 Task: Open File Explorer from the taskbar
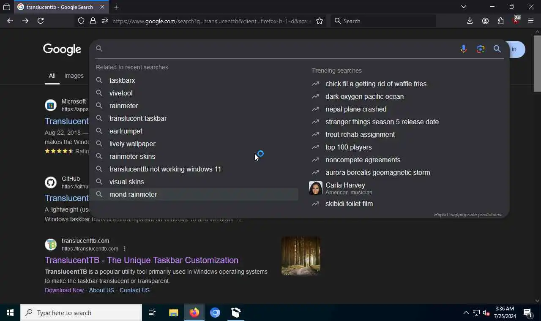174,313
